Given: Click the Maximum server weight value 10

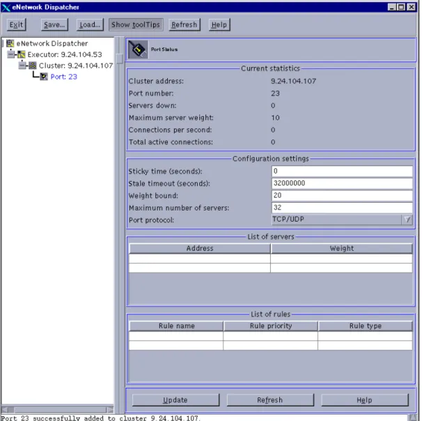Looking at the screenshot, I should click(275, 118).
